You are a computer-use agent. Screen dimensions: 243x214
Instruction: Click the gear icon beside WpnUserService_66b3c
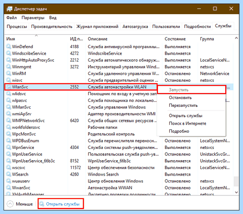[x=9, y=161]
